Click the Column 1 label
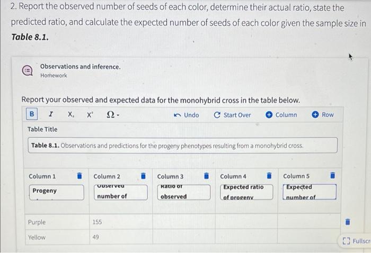Viewport: 371px width, 253px height. click(42, 176)
